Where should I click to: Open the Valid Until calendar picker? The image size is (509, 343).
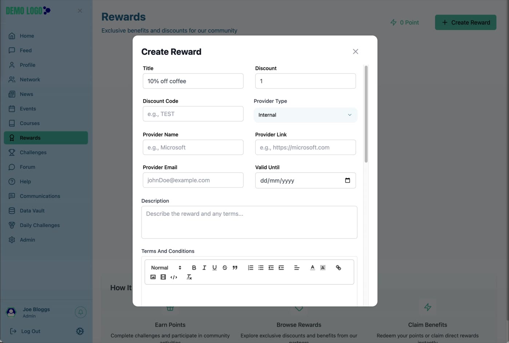pos(348,180)
